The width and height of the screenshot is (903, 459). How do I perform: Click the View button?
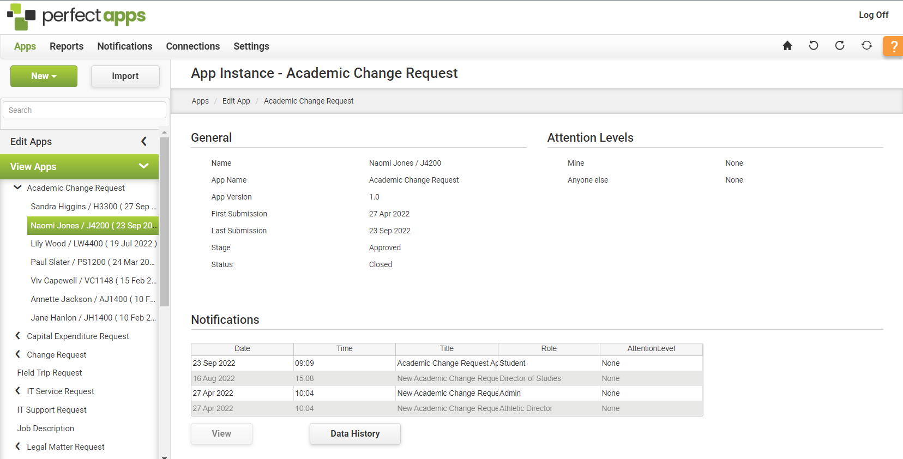pyautogui.click(x=221, y=434)
